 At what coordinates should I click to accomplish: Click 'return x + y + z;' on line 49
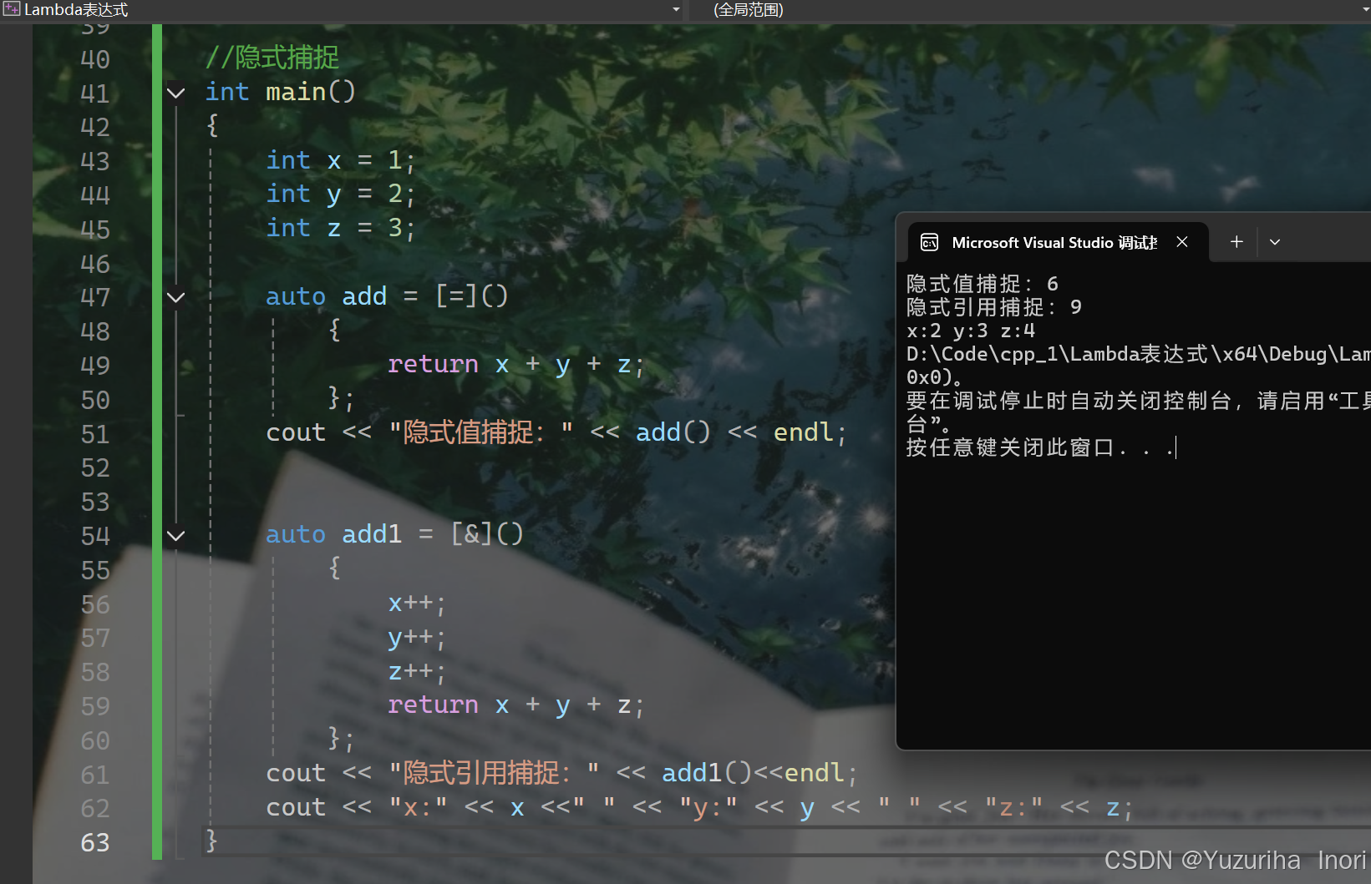coord(516,365)
